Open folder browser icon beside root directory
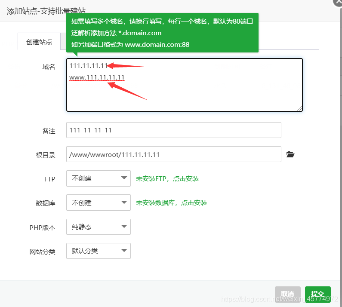 [290, 154]
